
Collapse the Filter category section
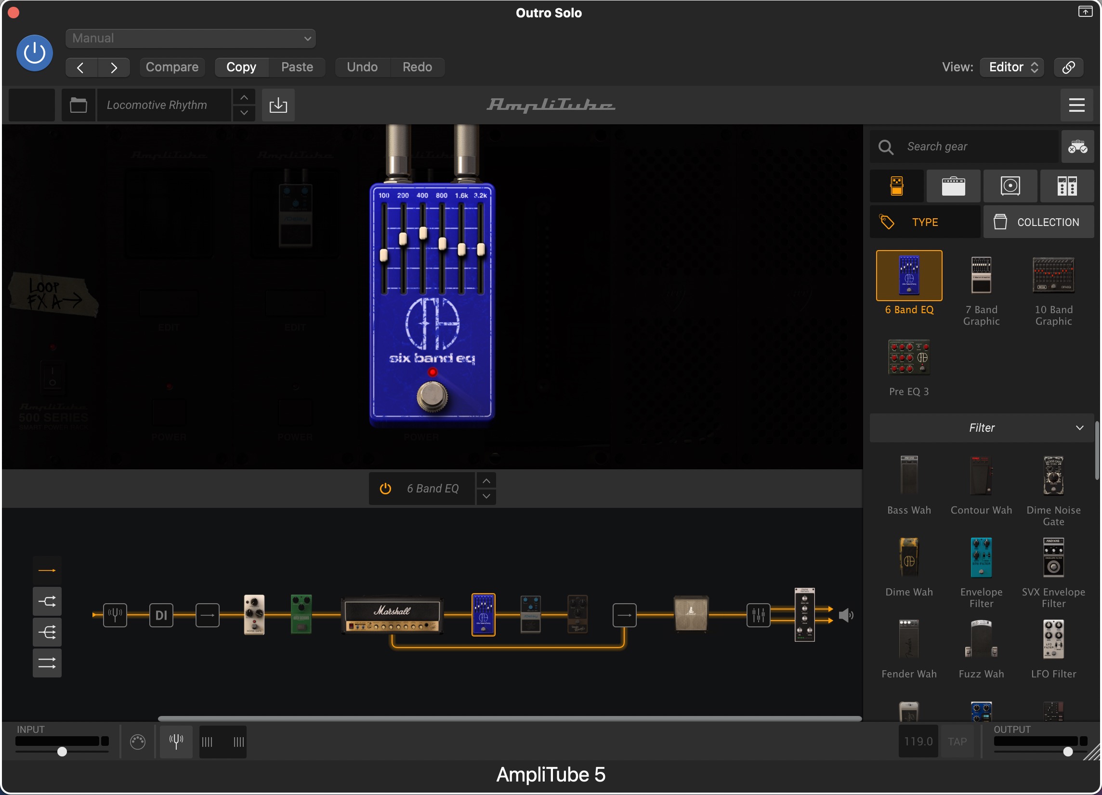coord(982,428)
